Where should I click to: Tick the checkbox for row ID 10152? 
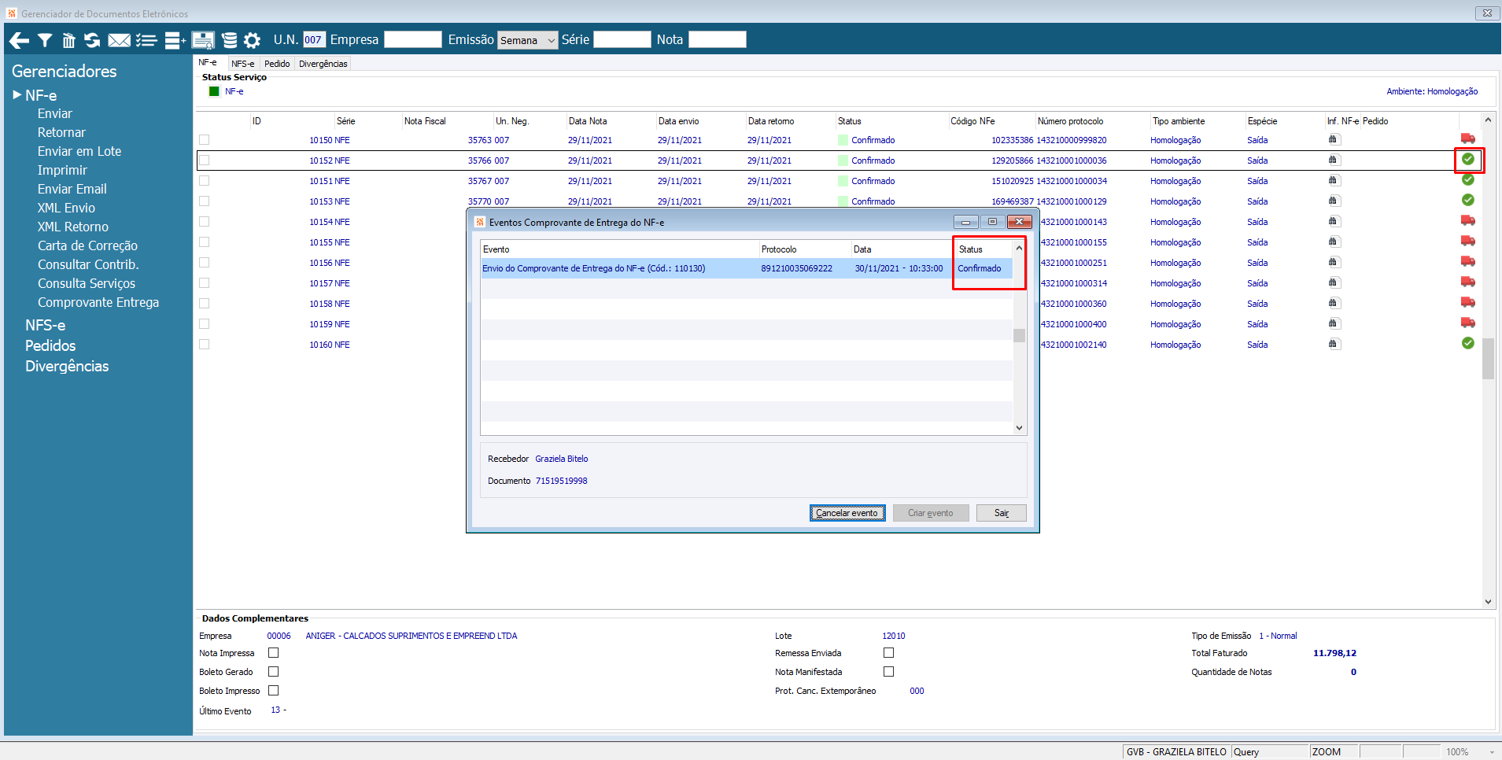click(205, 160)
